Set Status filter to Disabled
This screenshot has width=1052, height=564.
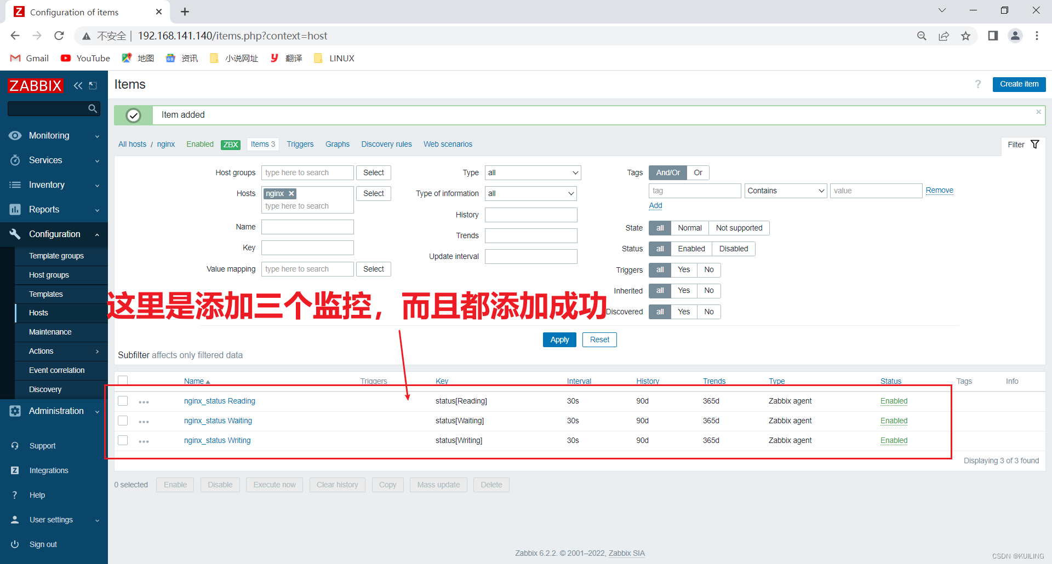(x=733, y=249)
